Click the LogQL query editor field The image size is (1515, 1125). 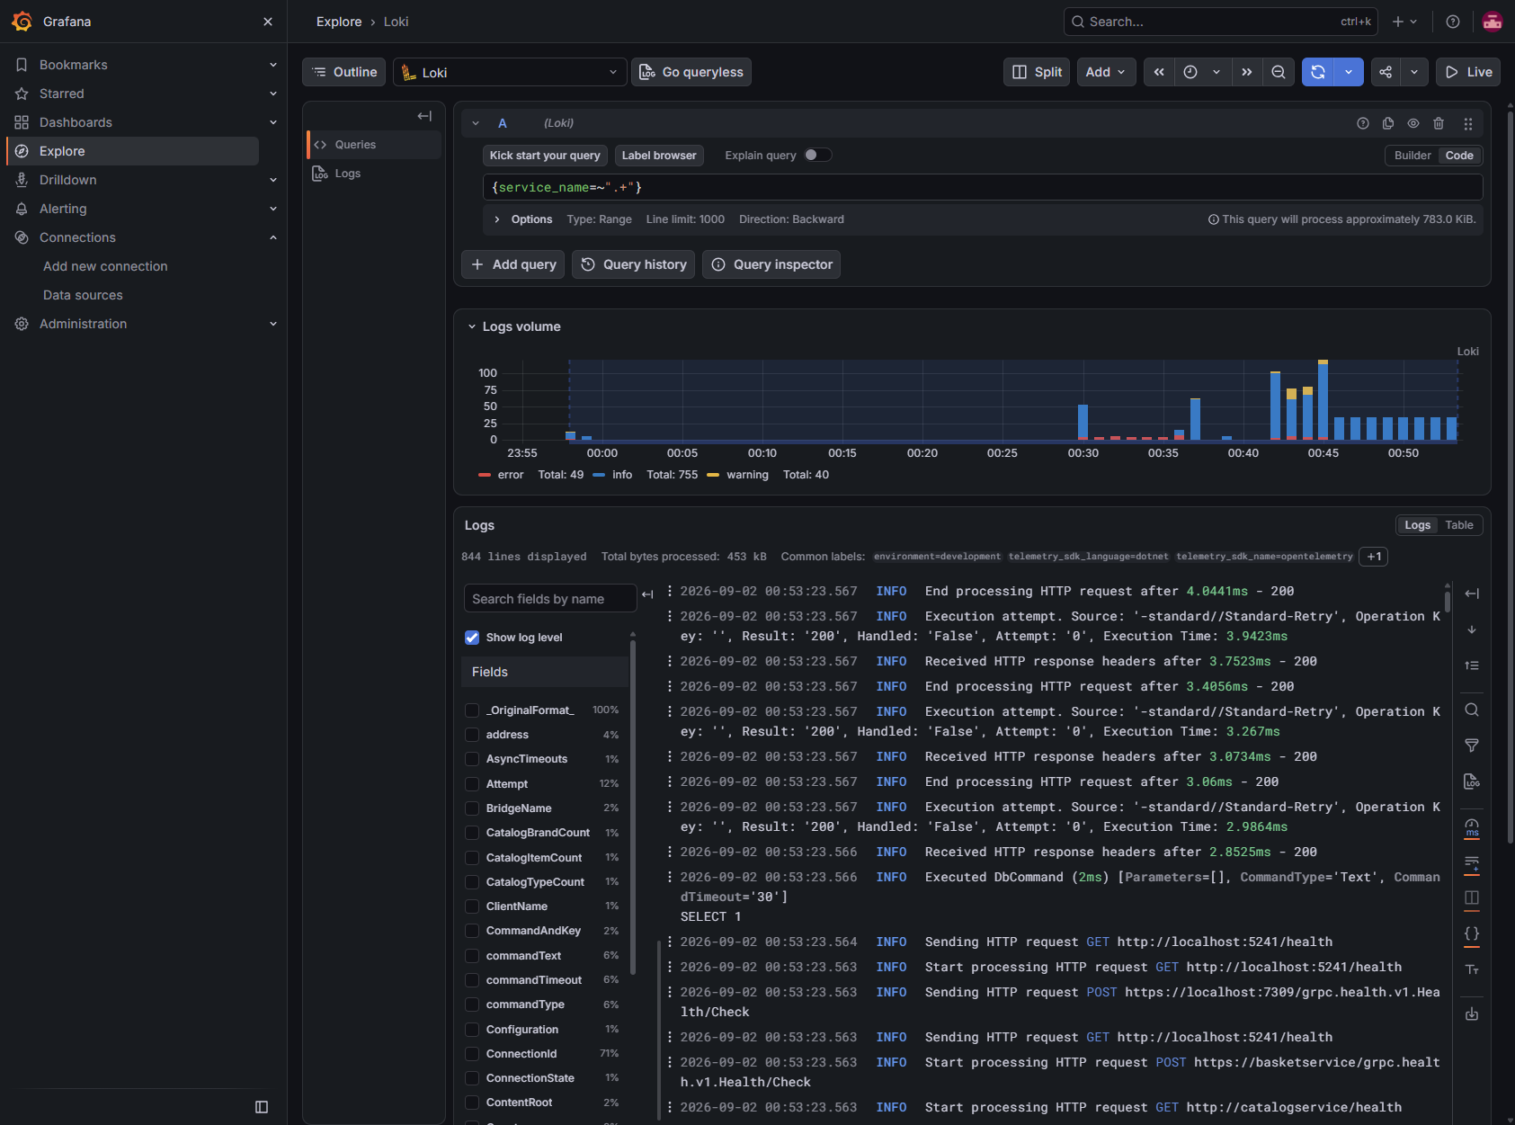coord(983,187)
